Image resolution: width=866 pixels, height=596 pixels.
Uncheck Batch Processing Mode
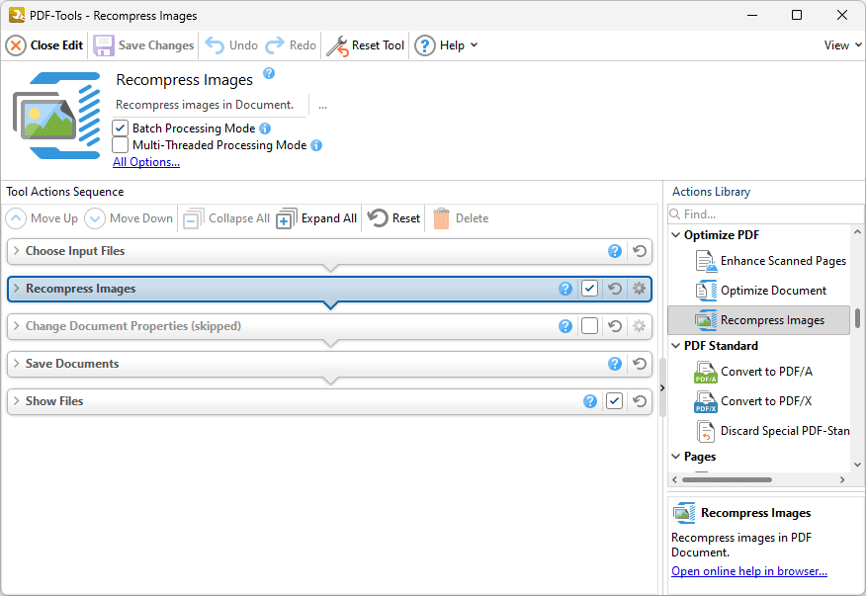coord(120,128)
